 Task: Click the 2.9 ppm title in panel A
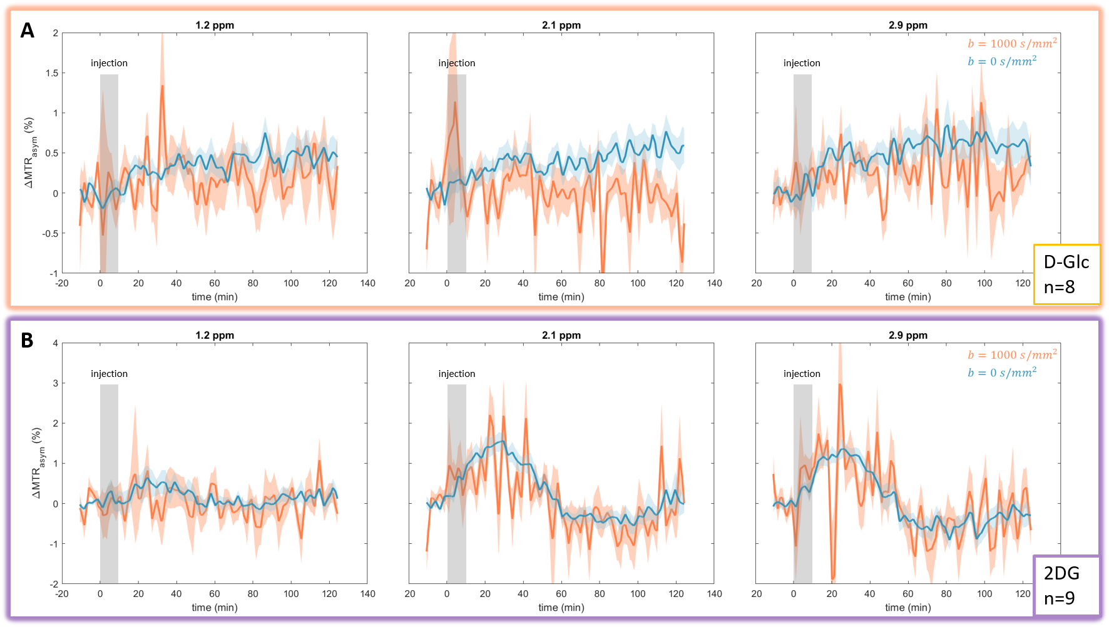pos(908,26)
